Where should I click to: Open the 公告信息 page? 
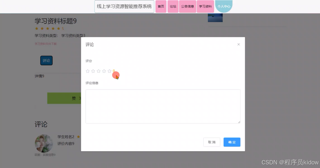pos(187,7)
